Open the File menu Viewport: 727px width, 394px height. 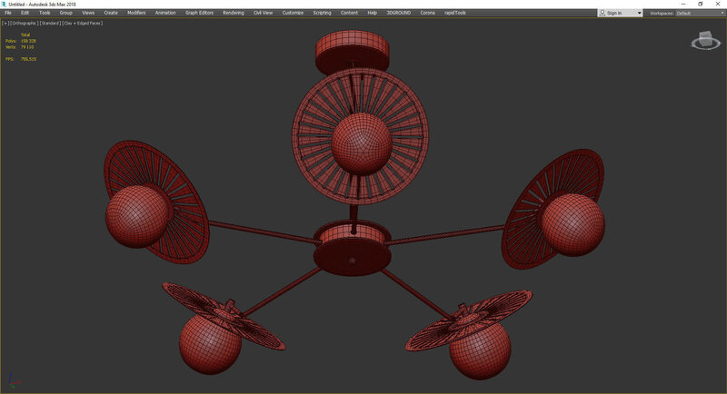pyautogui.click(x=8, y=14)
